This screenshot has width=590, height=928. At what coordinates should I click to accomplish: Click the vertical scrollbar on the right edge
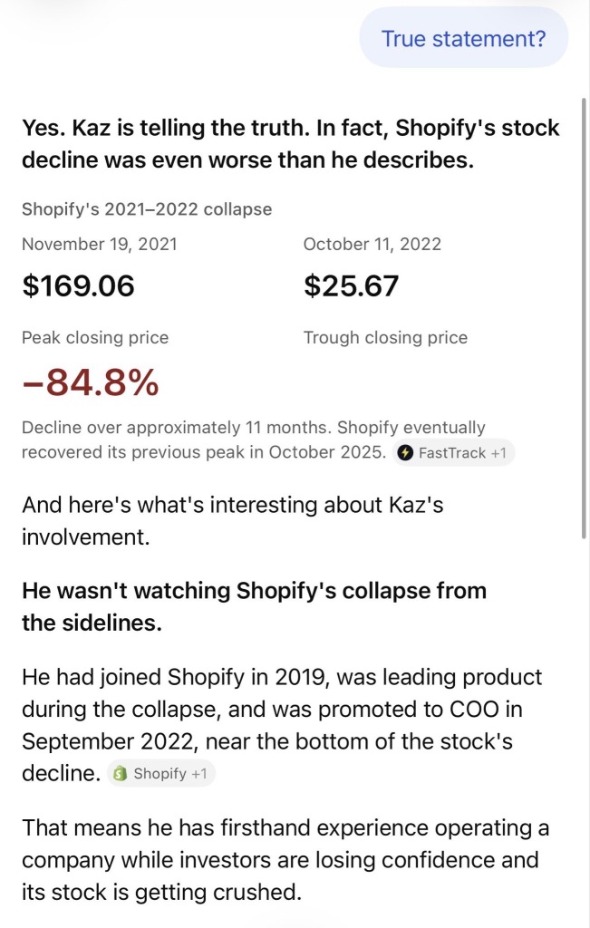[584, 320]
